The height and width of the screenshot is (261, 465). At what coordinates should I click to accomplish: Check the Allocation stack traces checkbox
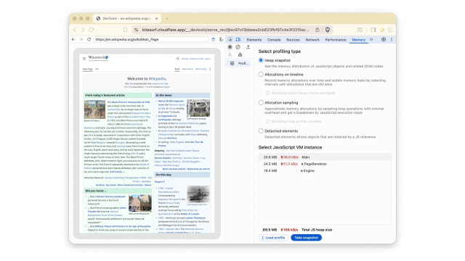point(268,93)
